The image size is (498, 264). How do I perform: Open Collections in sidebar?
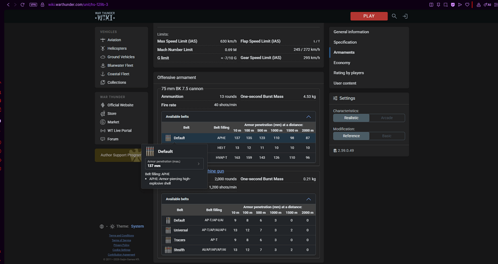click(117, 83)
